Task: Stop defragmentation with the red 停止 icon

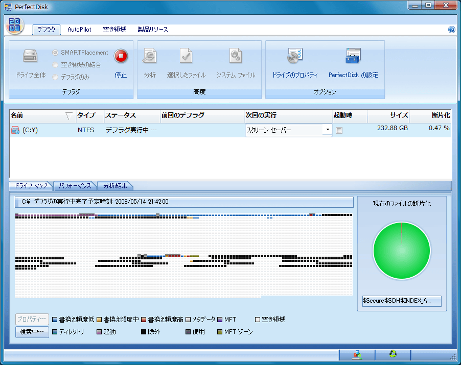Action: (121, 56)
